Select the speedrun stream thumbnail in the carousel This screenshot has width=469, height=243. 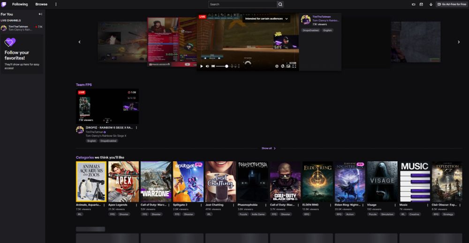tap(172, 42)
